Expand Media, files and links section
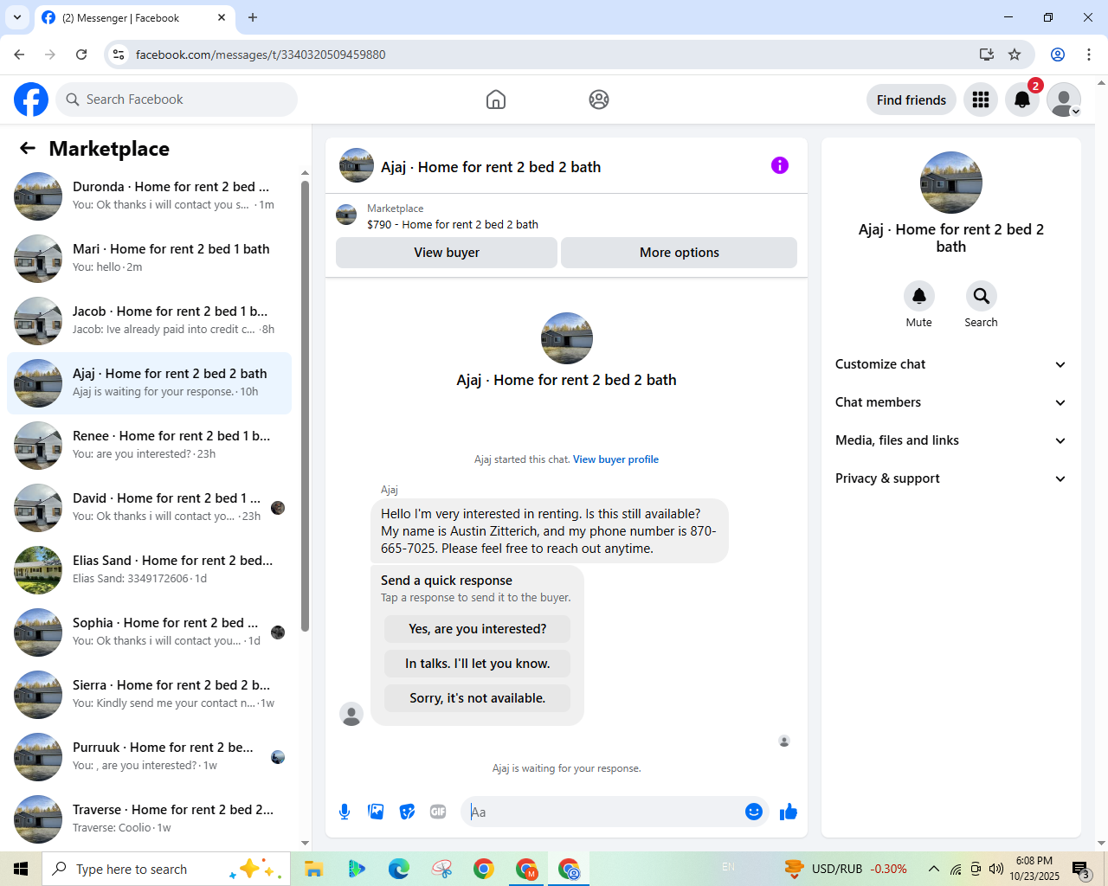This screenshot has width=1108, height=886. [x=950, y=440]
